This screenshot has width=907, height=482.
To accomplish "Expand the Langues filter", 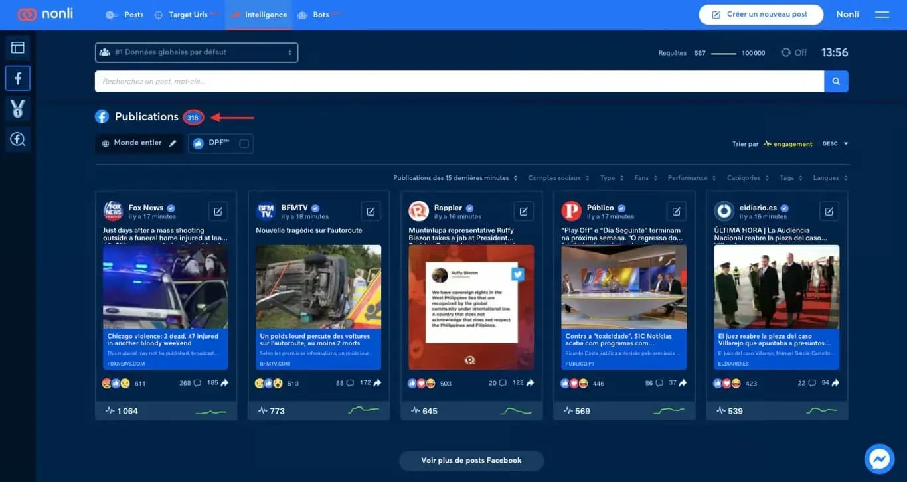I will (x=831, y=178).
